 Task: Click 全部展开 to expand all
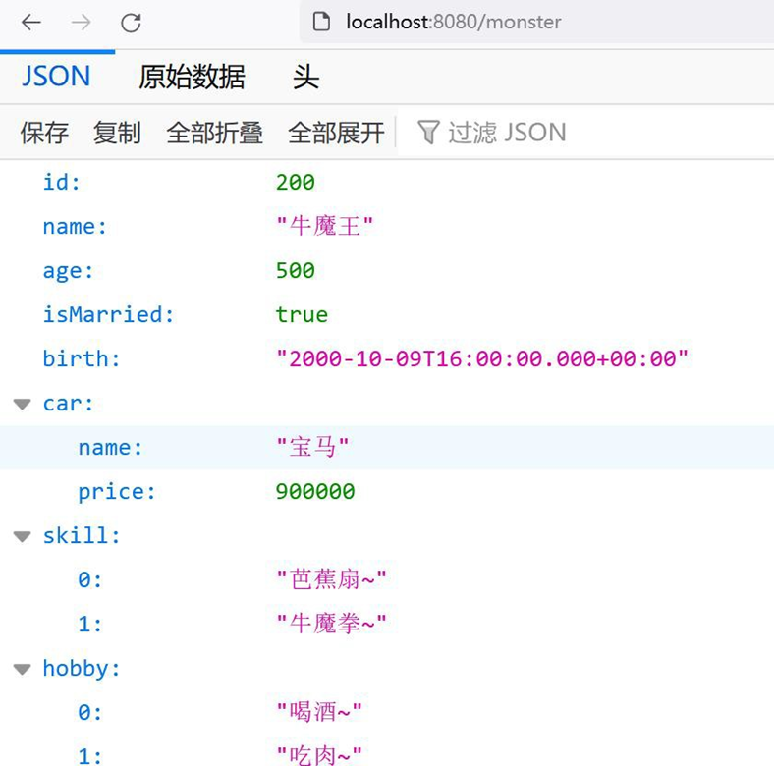(336, 133)
